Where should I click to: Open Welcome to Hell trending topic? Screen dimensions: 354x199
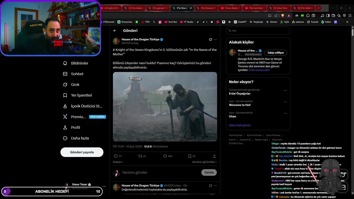pos(240,105)
